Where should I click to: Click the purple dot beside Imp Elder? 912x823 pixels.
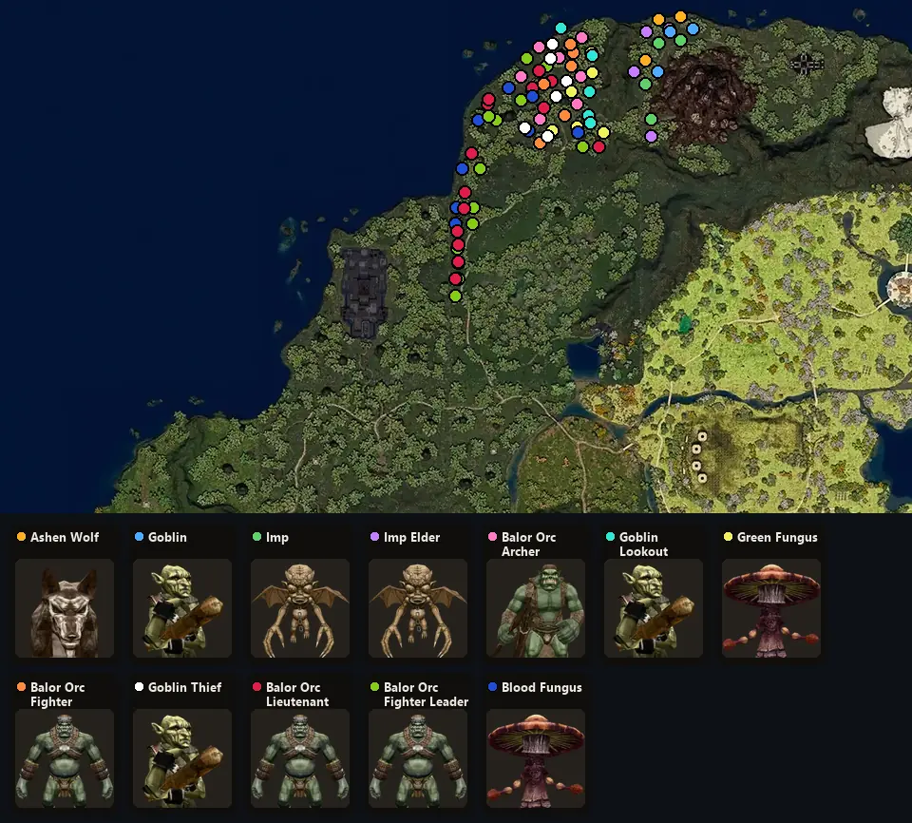tap(374, 537)
